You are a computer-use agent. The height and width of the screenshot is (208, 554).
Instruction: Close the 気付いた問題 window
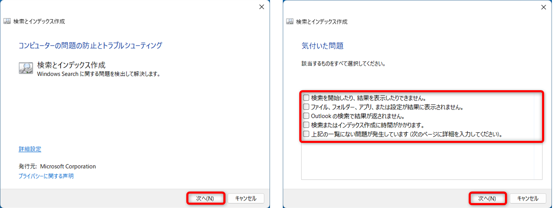coord(543,7)
